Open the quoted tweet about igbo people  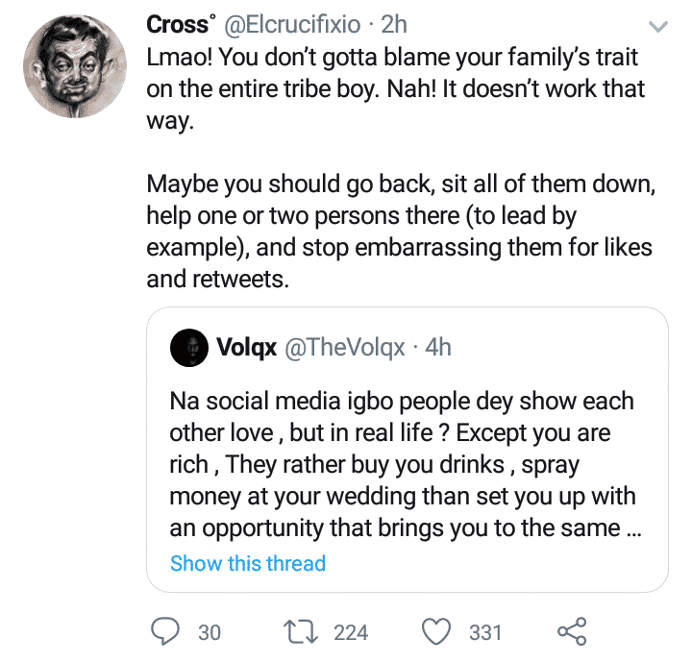pos(404,461)
